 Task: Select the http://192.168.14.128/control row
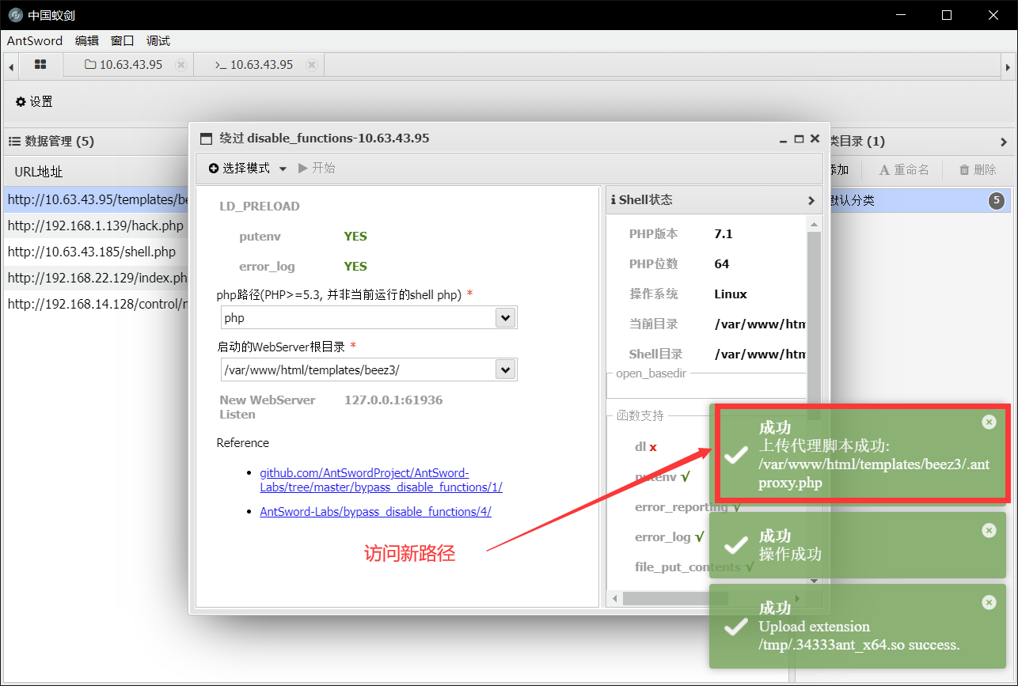[97, 303]
